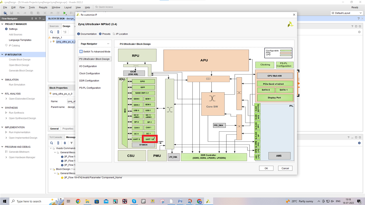
Task: Open the Windows Start menu
Action: (5, 201)
